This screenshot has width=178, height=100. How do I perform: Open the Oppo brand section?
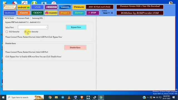coord(37,13)
